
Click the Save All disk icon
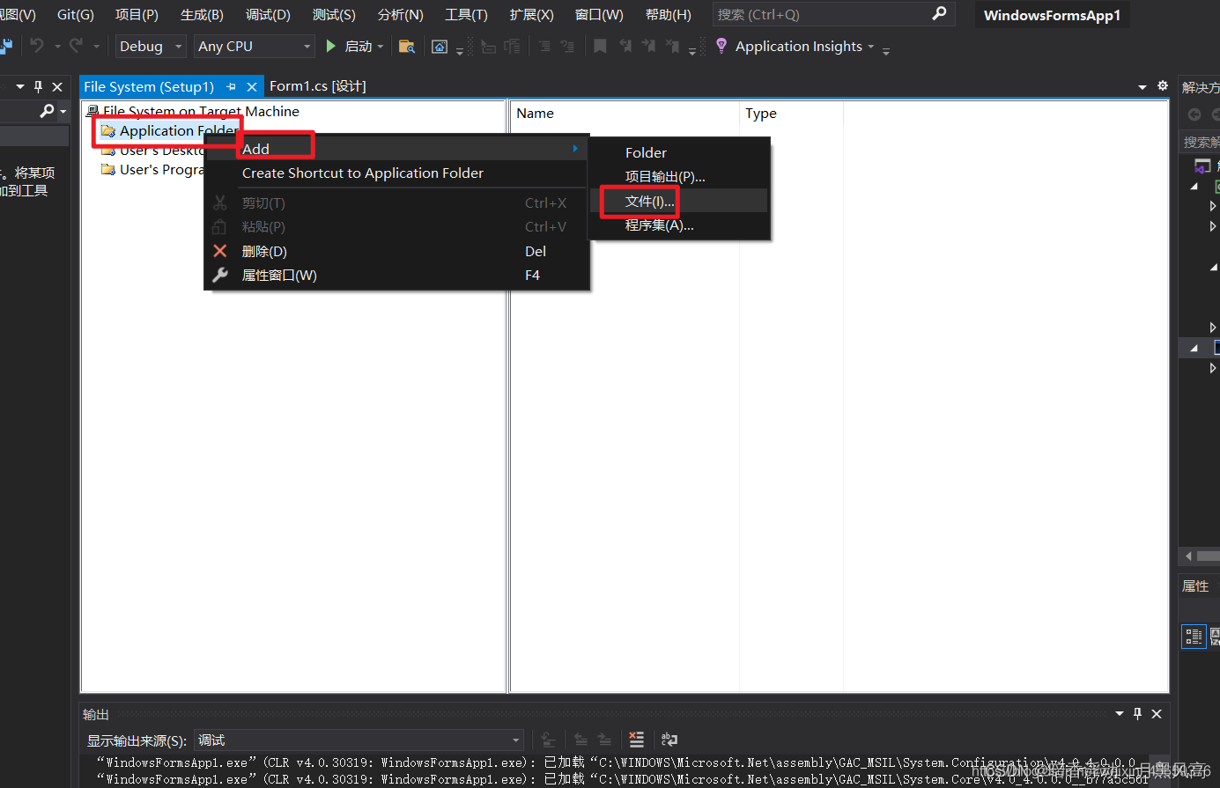(5, 46)
